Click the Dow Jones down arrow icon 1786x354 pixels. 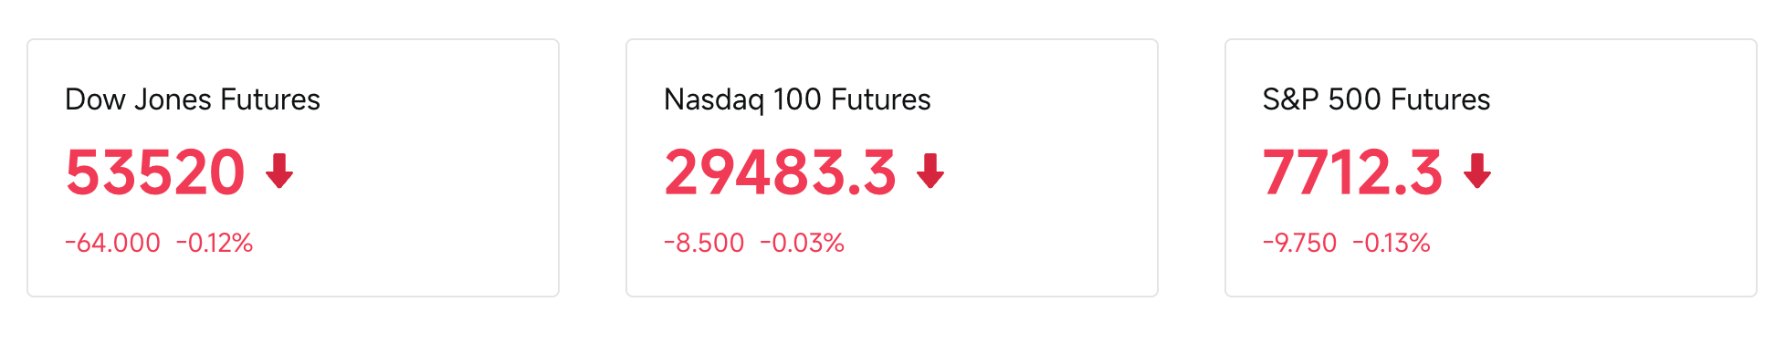coord(279,171)
